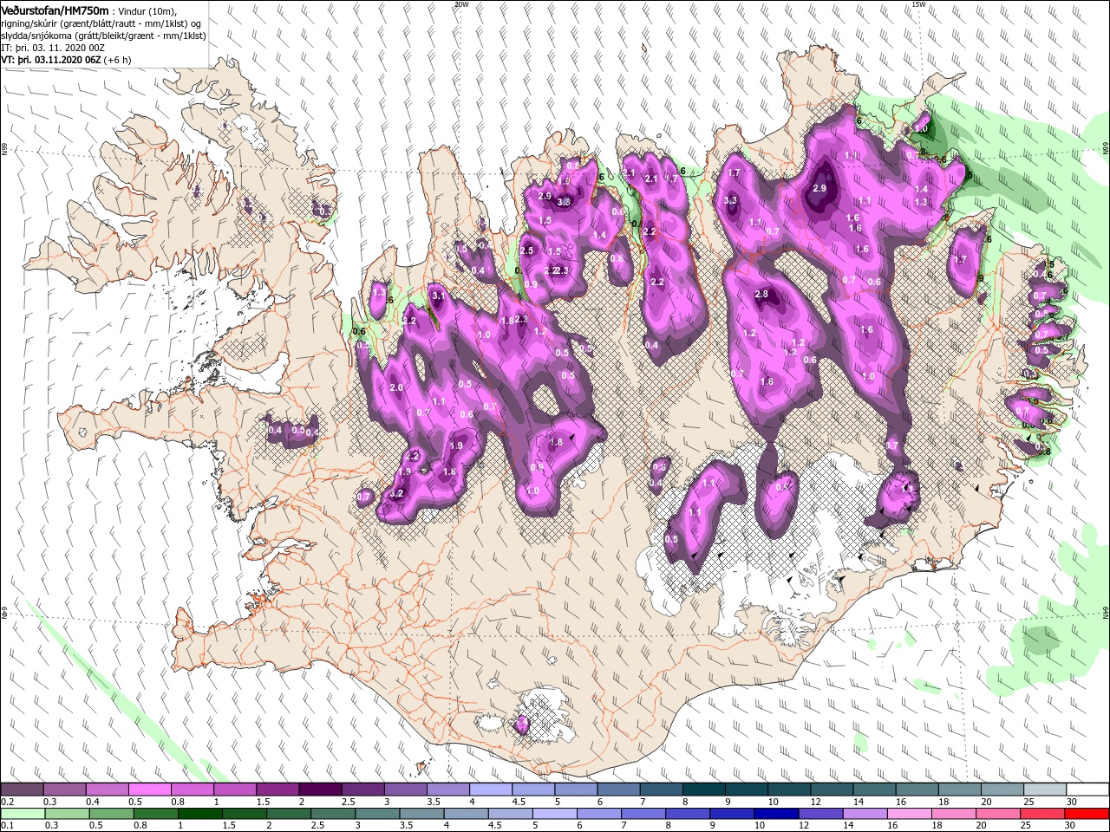Select the snow scale swatch between 4 and 4.5
Viewport: 1110px width, 832px height.
tap(491, 790)
